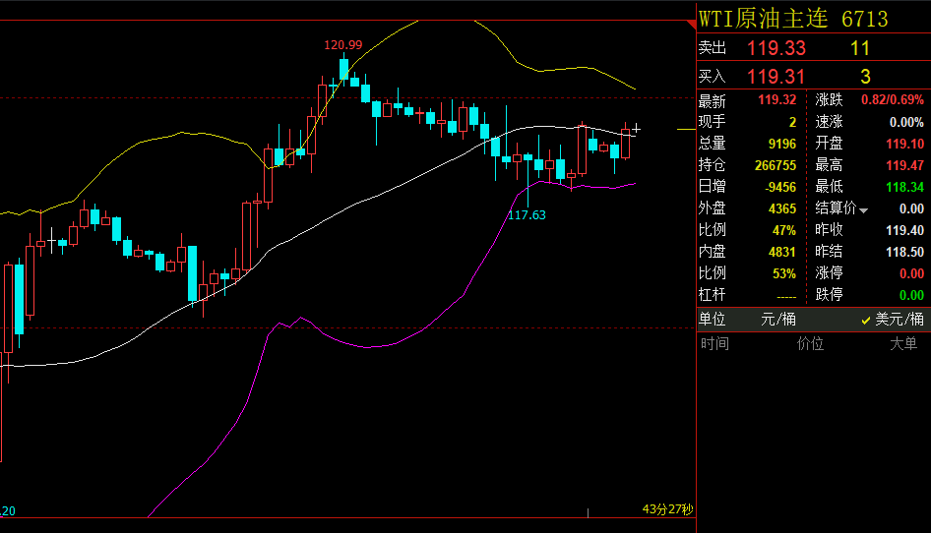Click the 43分27秒 countdown timer

point(667,509)
